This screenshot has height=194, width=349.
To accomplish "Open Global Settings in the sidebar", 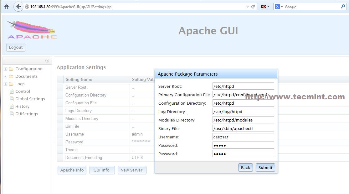I will 30,99.
